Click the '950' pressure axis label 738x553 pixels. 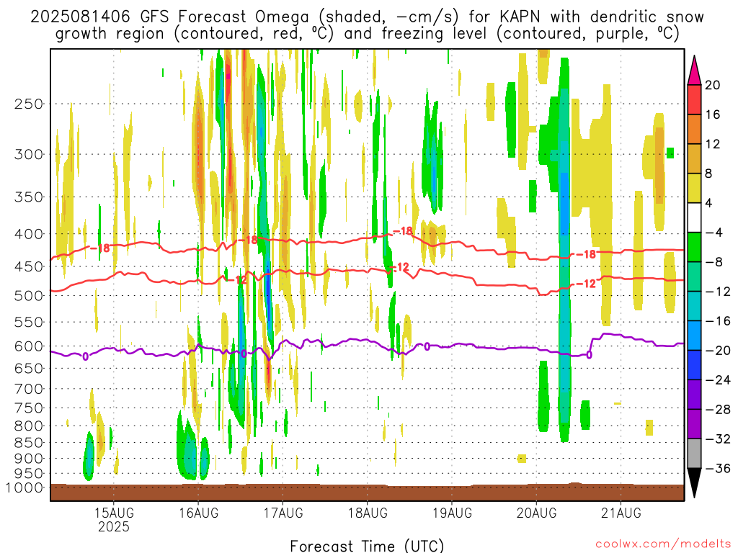click(x=28, y=474)
